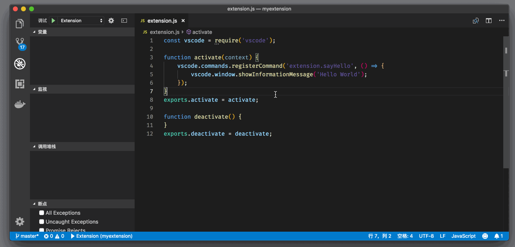515x247 pixels.
Task: Check the Uncaught Exceptions breakpoint
Action: pyautogui.click(x=42, y=222)
